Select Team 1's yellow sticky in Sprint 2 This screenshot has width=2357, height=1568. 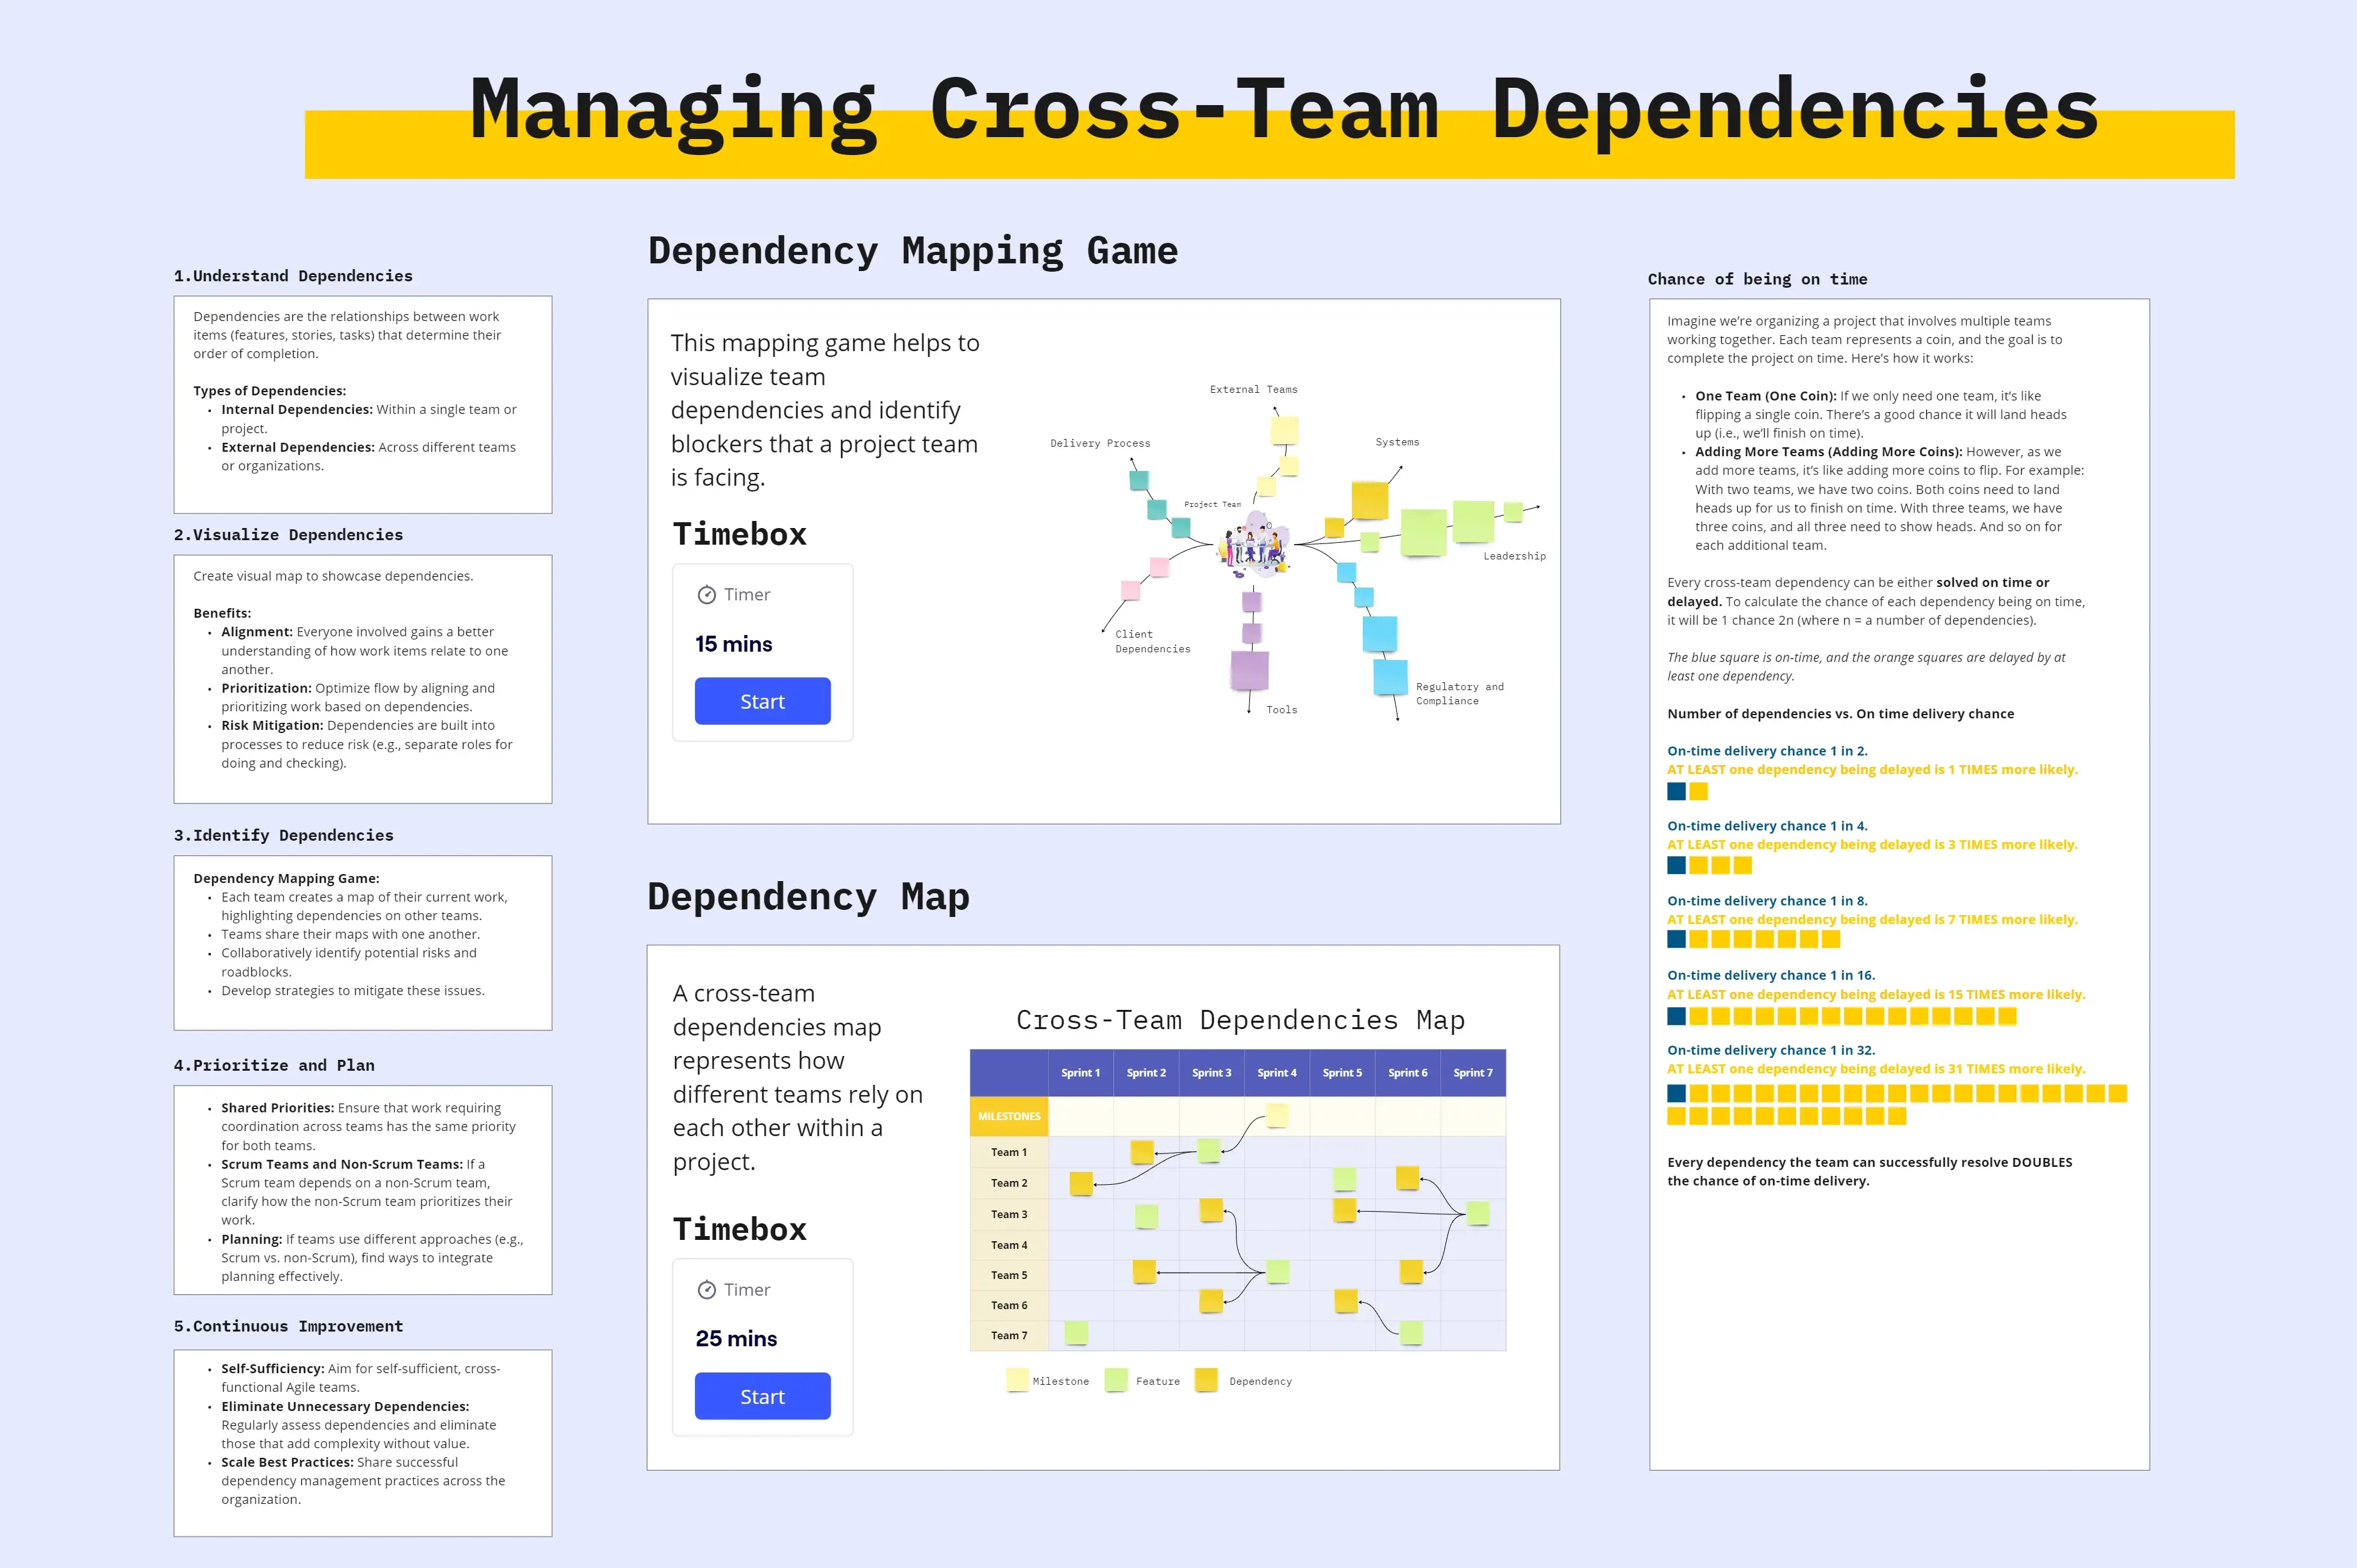[1142, 1152]
